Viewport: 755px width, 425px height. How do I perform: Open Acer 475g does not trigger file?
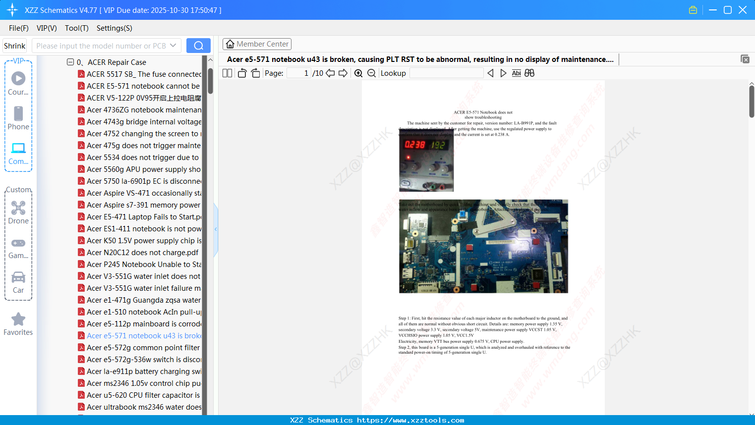(139, 145)
